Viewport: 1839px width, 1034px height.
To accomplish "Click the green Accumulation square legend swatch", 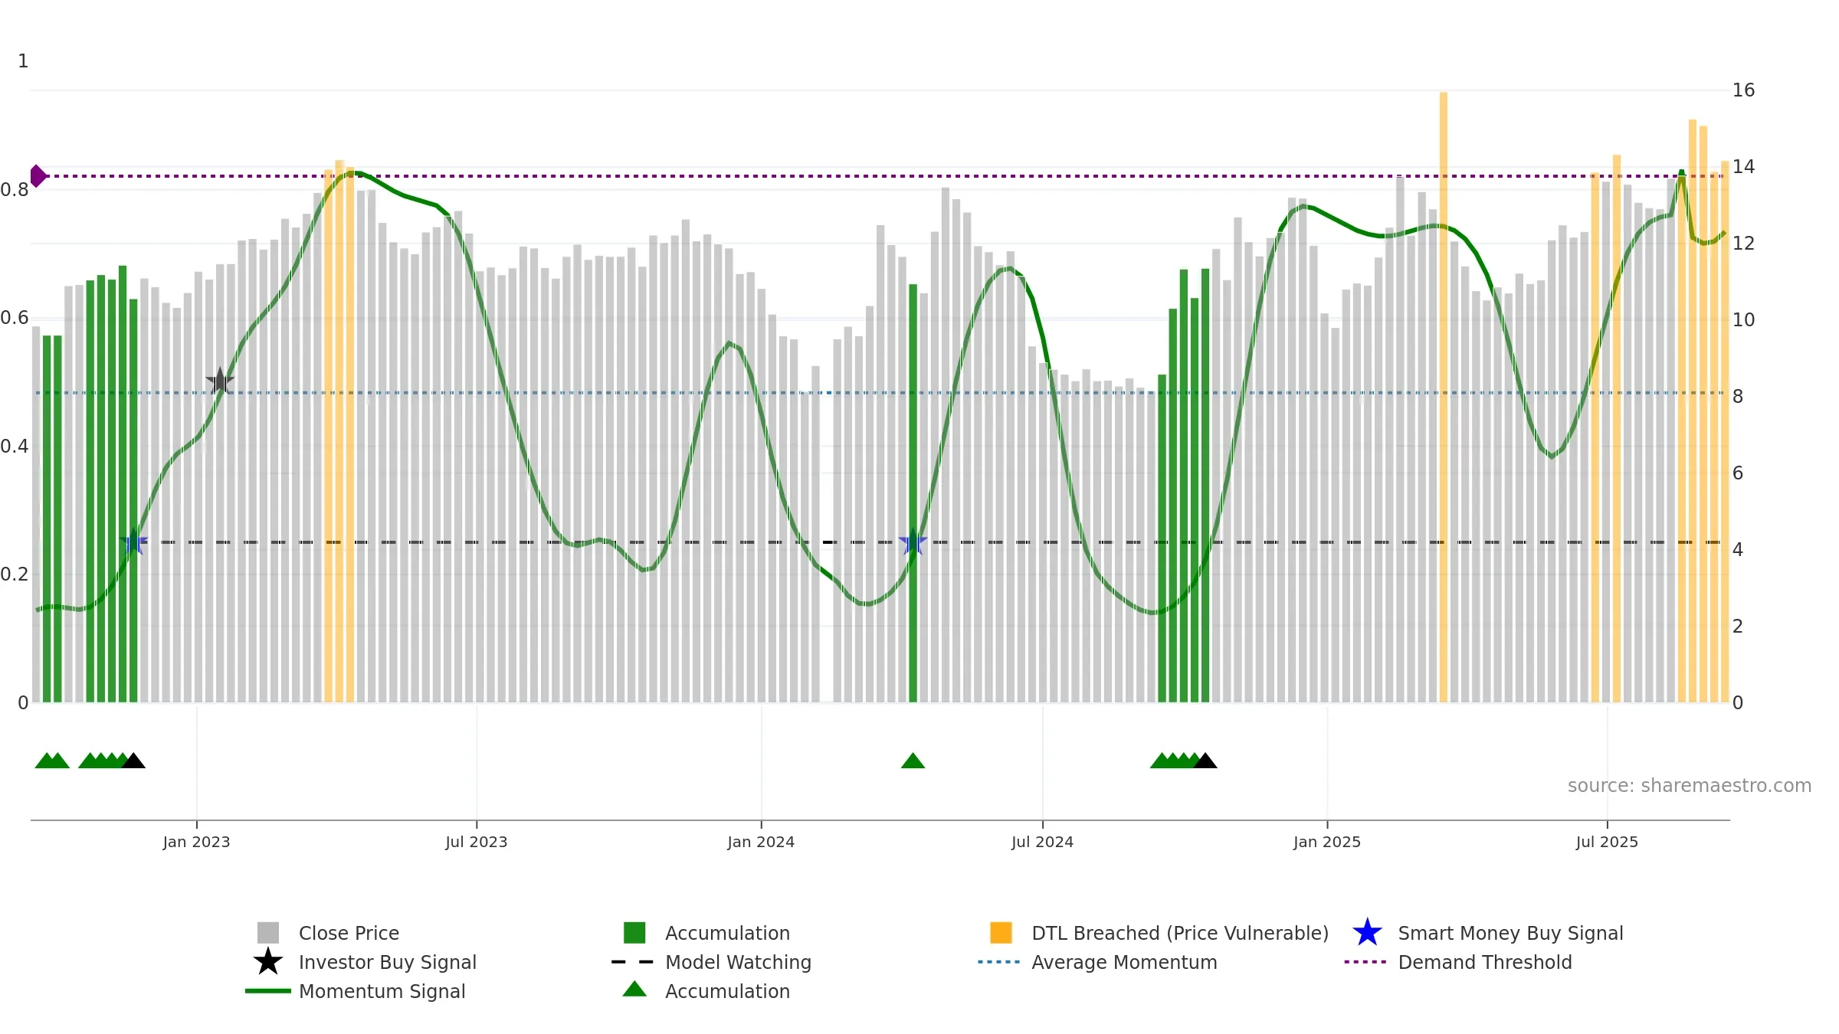I will (634, 933).
